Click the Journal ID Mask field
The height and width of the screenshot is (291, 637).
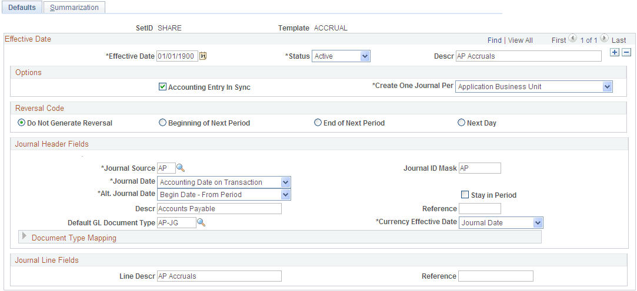[480, 168]
